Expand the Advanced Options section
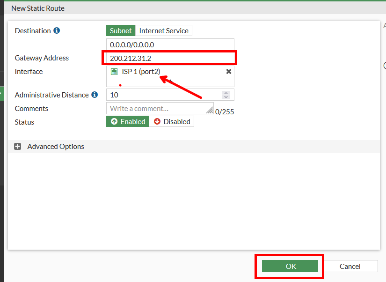 pos(56,147)
